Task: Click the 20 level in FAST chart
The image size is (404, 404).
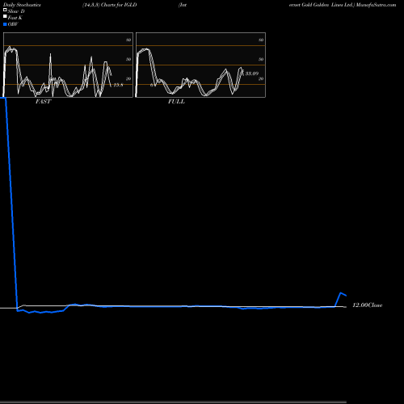Action: 128,78
